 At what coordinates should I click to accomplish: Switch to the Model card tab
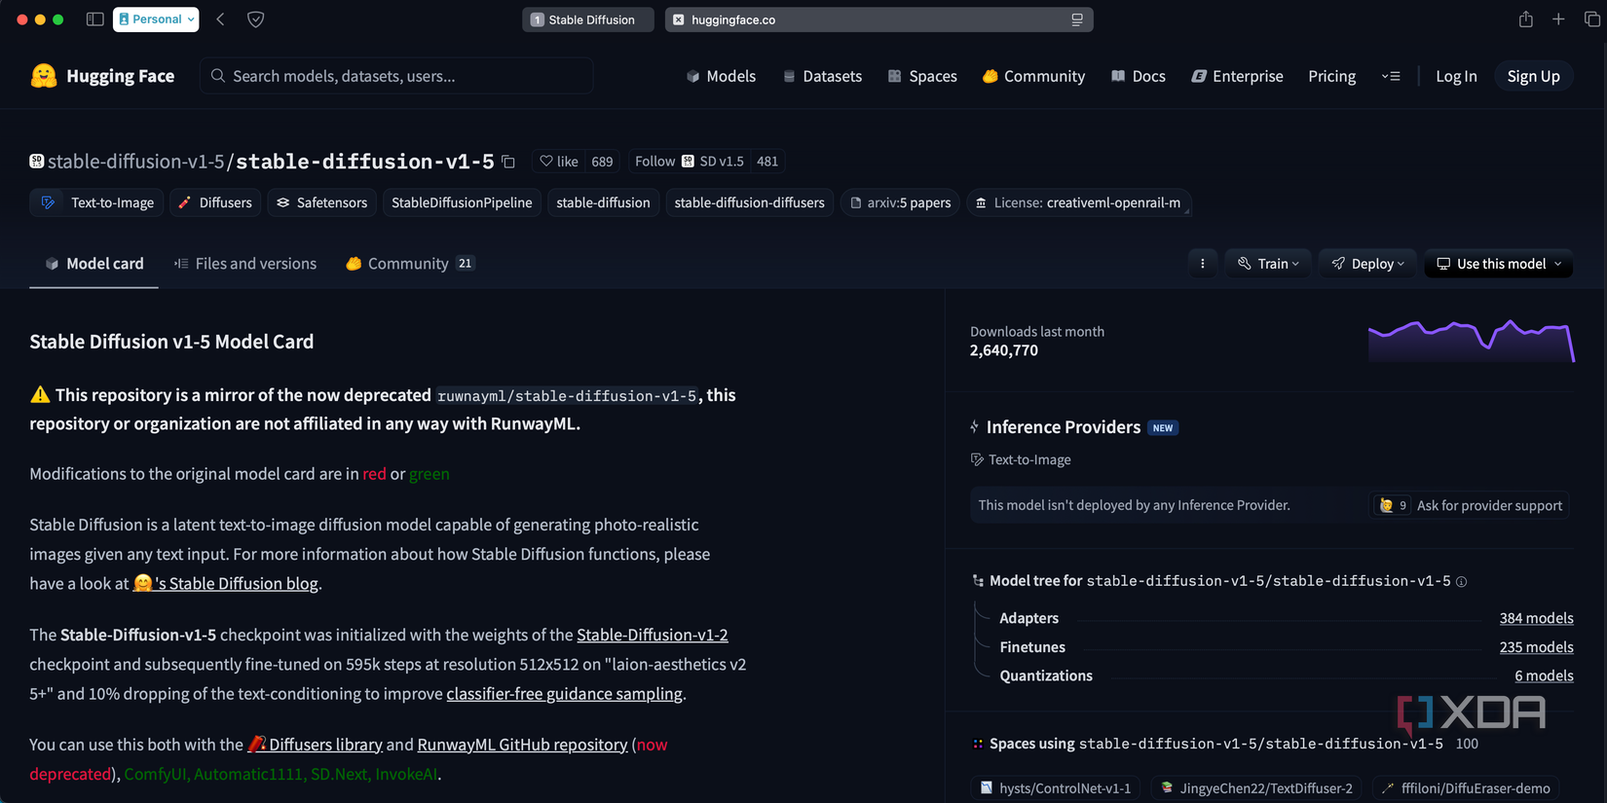point(93,264)
